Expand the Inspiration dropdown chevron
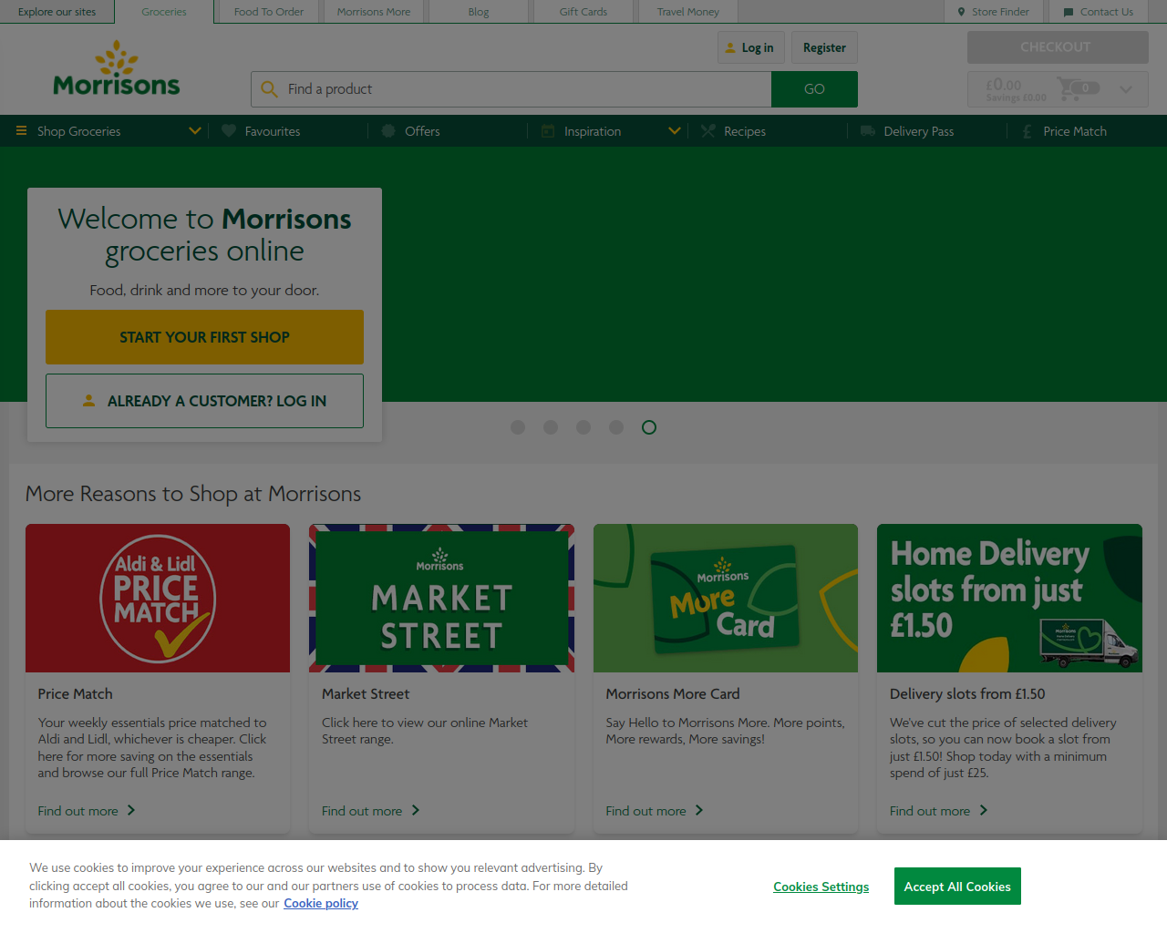 [675, 131]
